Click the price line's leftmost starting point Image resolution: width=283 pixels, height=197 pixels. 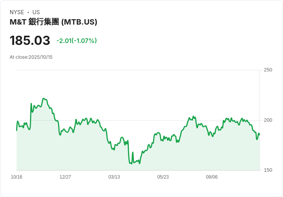(17, 131)
